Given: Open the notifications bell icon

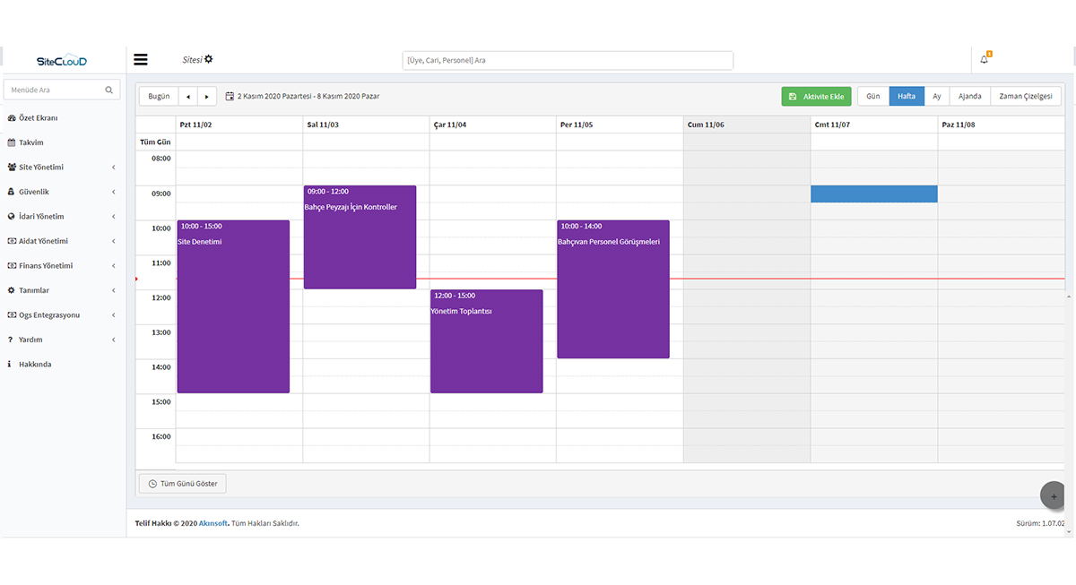Looking at the screenshot, I should click(984, 60).
